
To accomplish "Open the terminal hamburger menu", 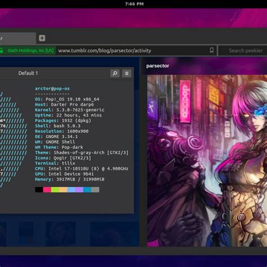I will pos(127,73).
